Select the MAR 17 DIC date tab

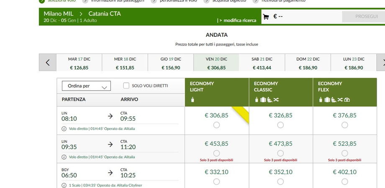(79, 63)
